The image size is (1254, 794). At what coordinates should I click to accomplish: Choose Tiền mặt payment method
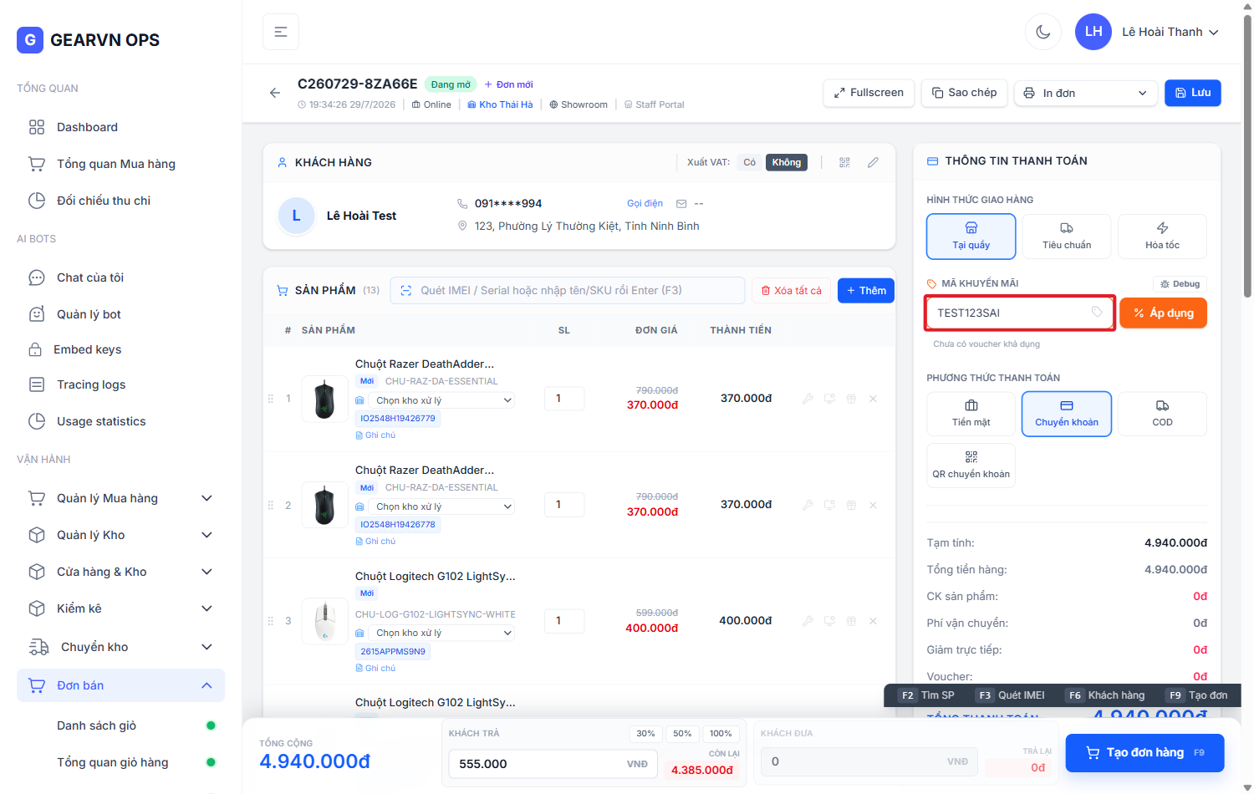click(971, 414)
